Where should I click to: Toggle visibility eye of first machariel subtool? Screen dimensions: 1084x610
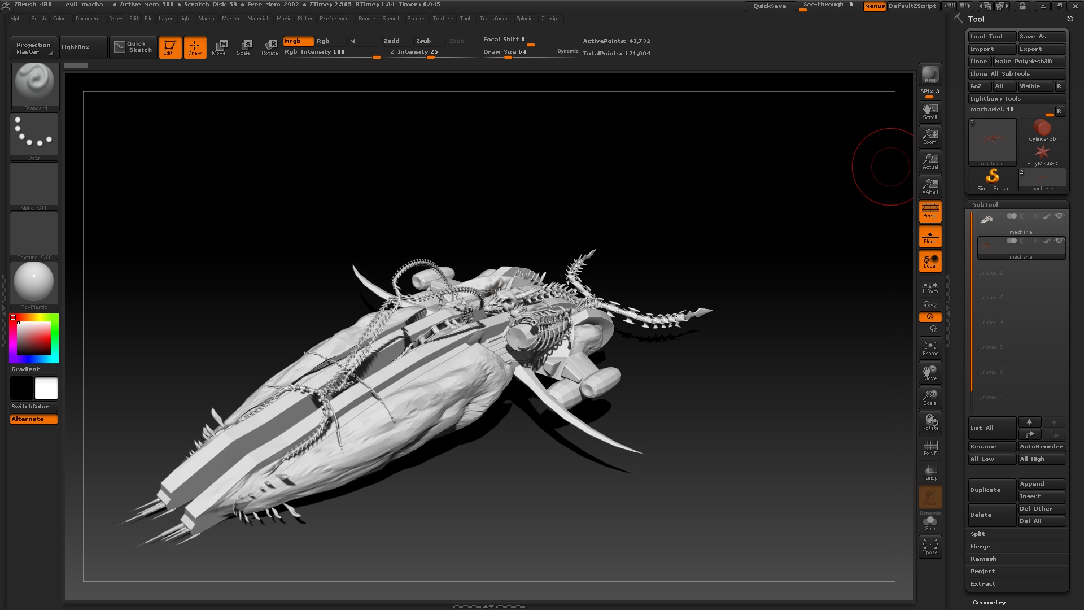pyautogui.click(x=1060, y=216)
